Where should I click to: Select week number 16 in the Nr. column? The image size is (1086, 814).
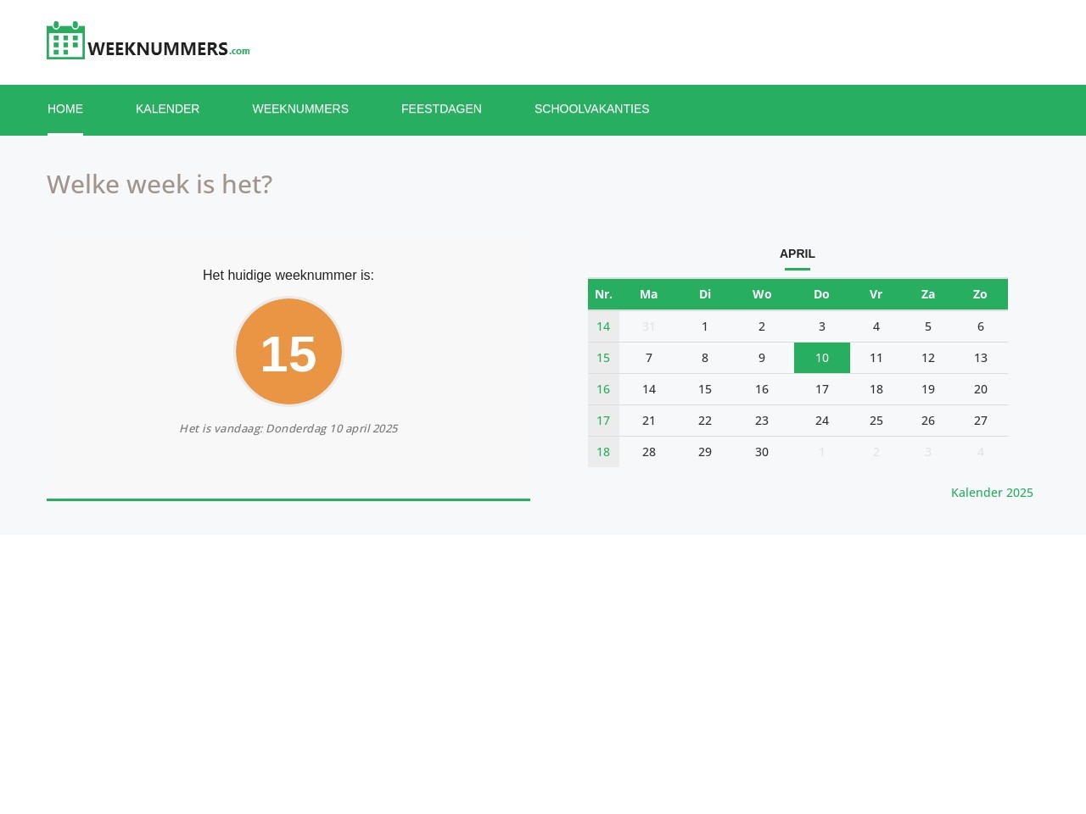pos(603,389)
